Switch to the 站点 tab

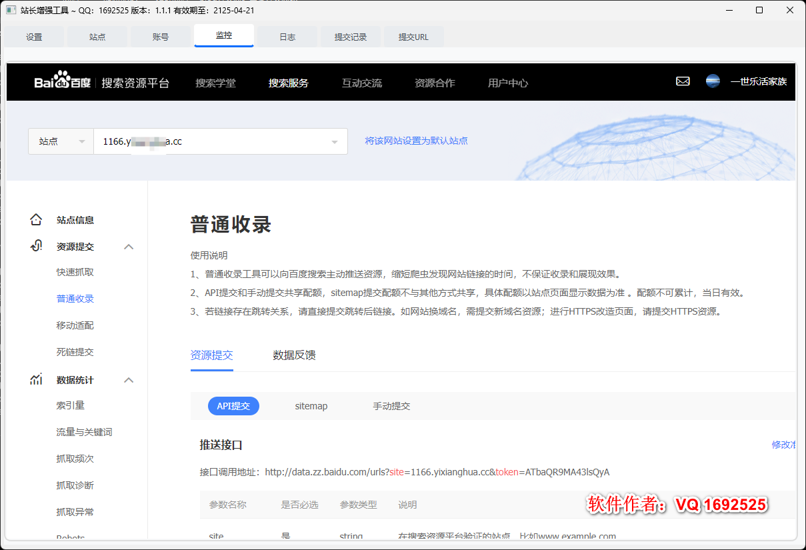97,37
